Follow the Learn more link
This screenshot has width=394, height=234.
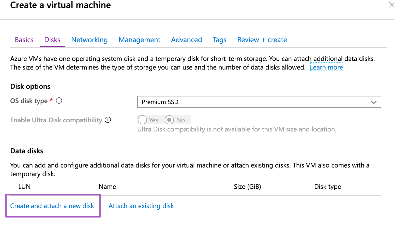[326, 67]
